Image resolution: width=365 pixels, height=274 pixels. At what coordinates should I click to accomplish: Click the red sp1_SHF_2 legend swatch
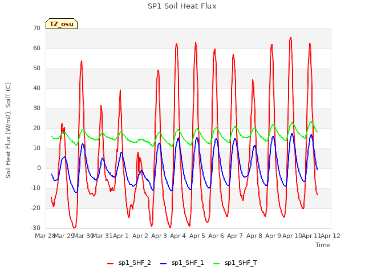[110, 264]
